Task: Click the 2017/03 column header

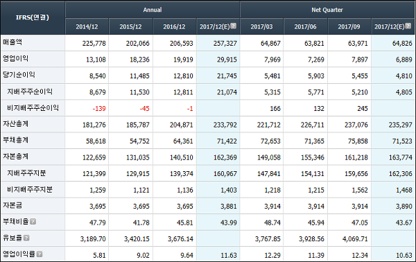Action: point(261,26)
